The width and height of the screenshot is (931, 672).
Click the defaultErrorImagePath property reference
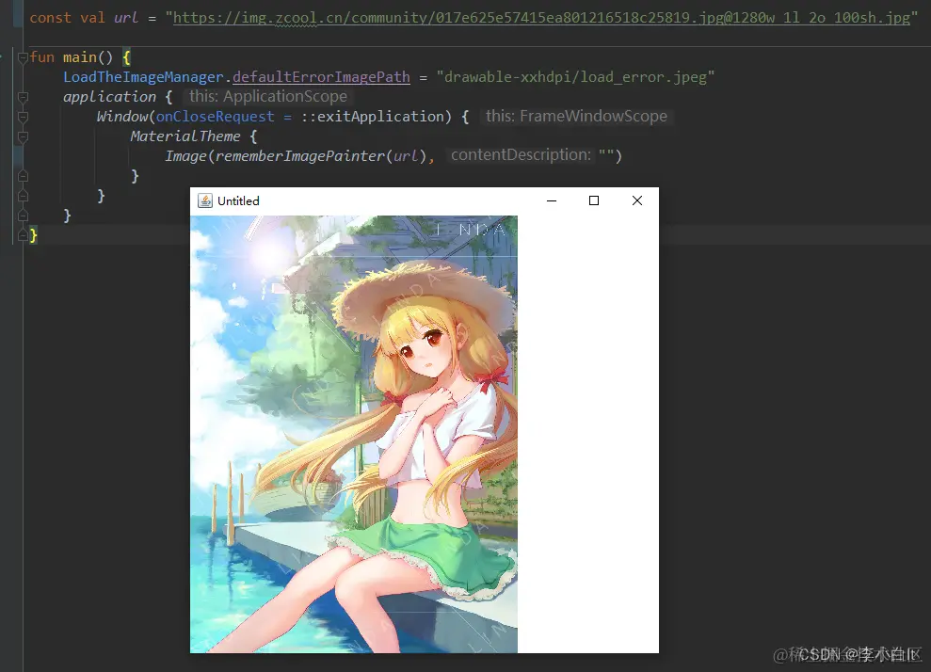point(321,77)
